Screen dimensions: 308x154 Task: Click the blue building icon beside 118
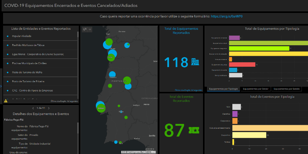coord(195,62)
